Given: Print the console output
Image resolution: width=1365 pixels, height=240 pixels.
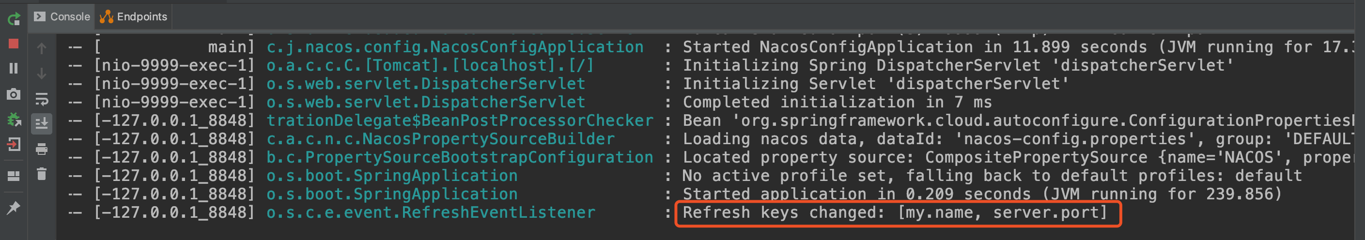Looking at the screenshot, I should point(41,150).
